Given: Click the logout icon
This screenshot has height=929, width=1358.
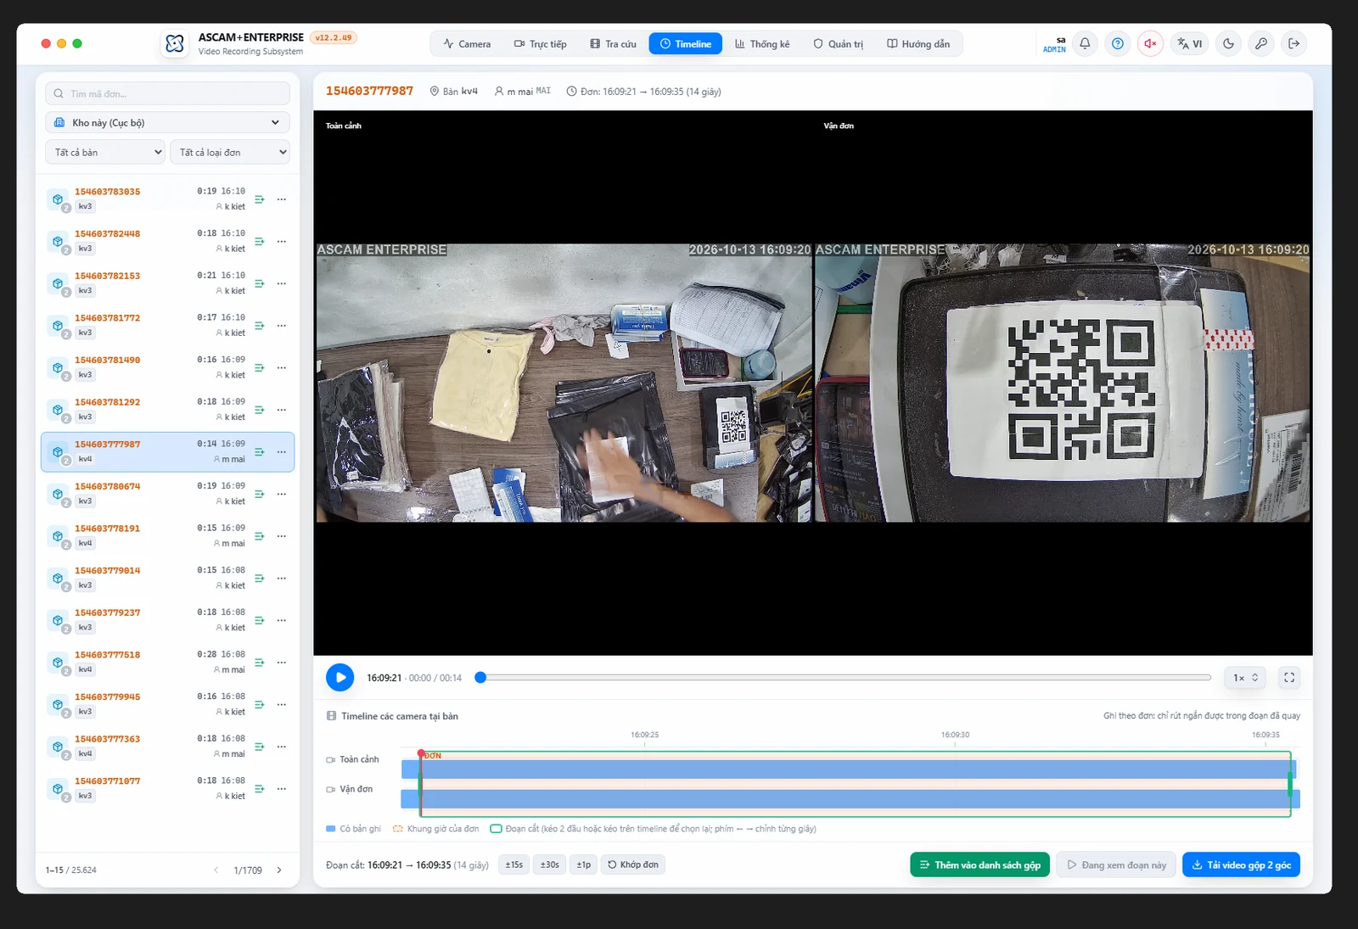Looking at the screenshot, I should pos(1294,43).
